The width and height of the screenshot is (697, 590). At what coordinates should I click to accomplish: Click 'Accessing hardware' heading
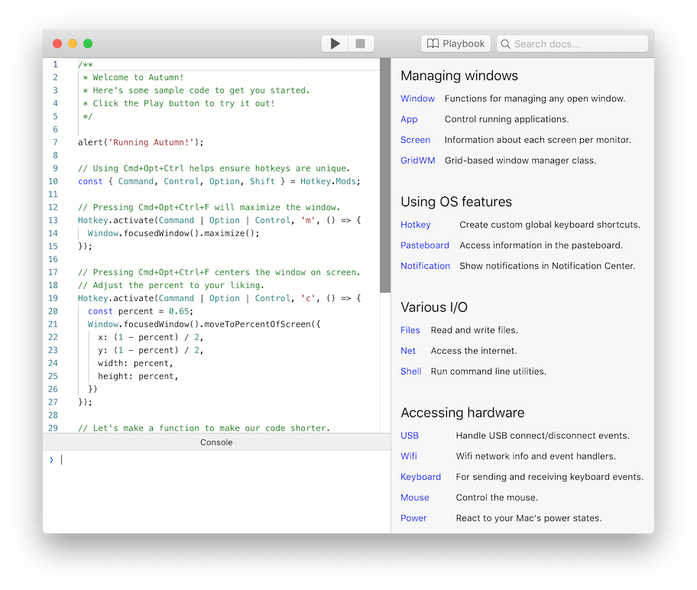click(462, 413)
